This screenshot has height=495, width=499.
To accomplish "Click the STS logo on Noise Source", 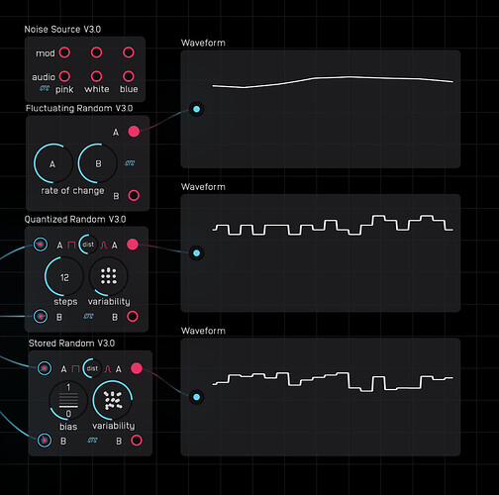I will 45,88.
